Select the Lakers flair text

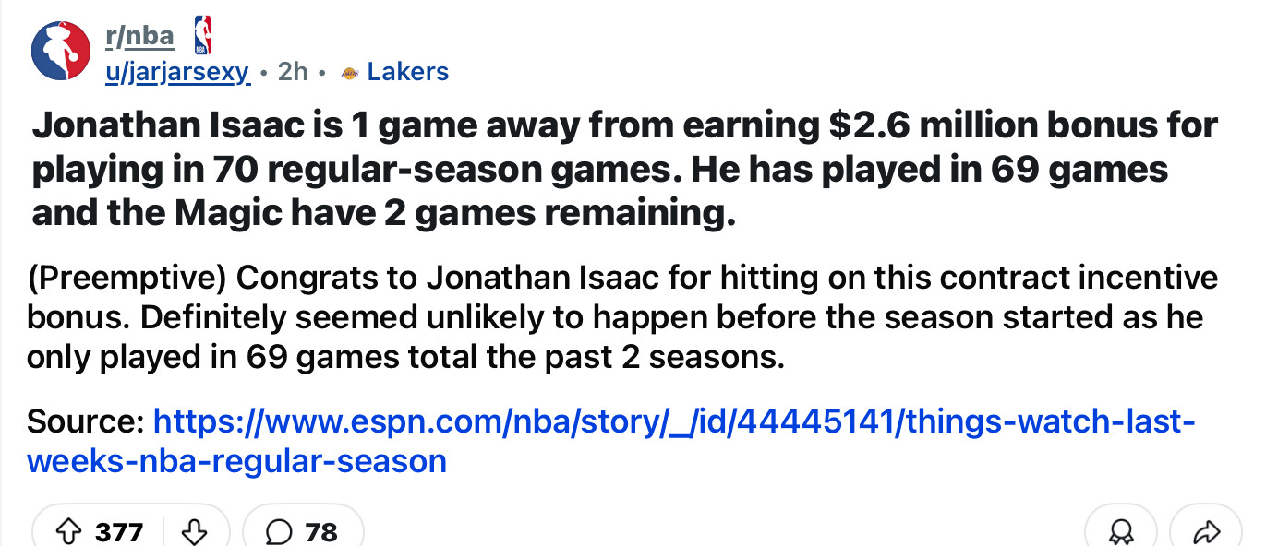pos(407,72)
